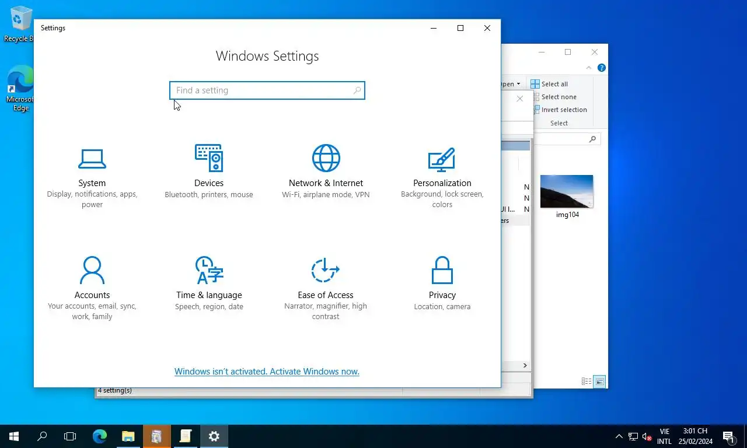Click Invert selection in File Explorer ribbon
The image size is (747, 448).
pyautogui.click(x=558, y=110)
